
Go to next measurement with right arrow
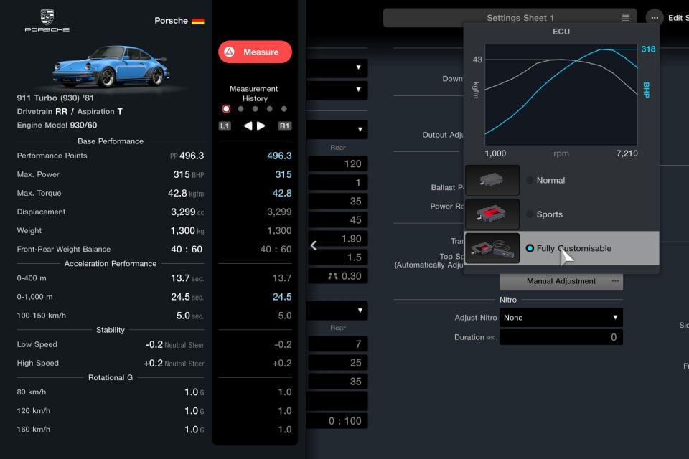tap(261, 126)
